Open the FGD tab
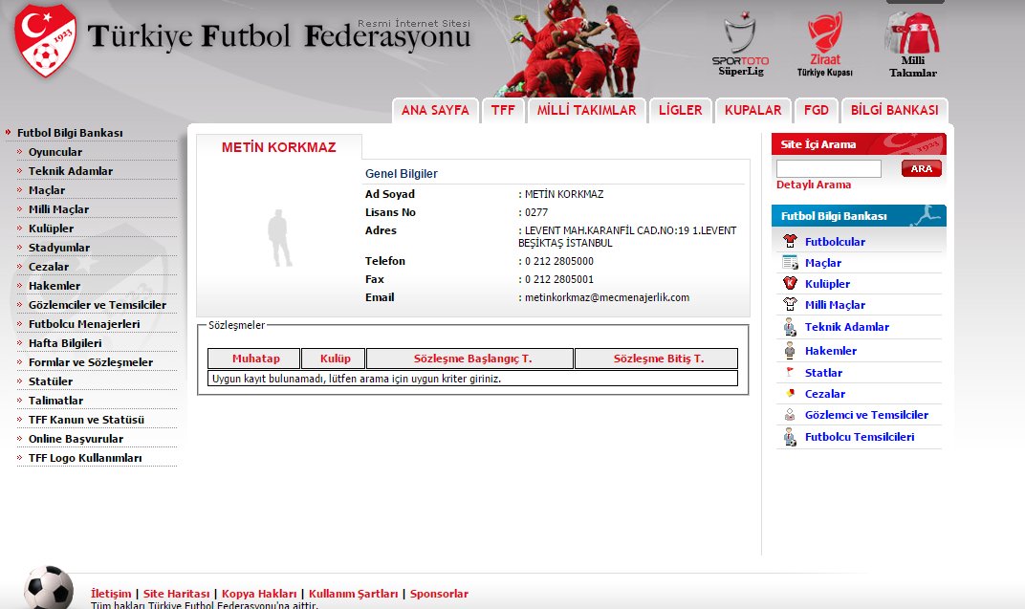The width and height of the screenshot is (1025, 609). (x=816, y=111)
